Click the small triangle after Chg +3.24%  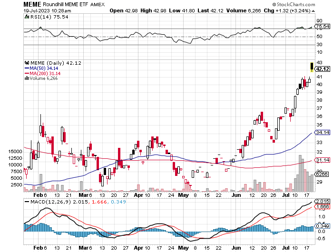(313, 11)
